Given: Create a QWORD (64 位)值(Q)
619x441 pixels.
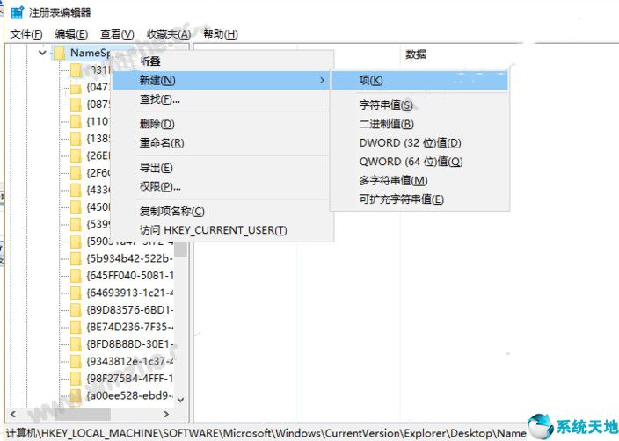Looking at the screenshot, I should click(411, 162).
